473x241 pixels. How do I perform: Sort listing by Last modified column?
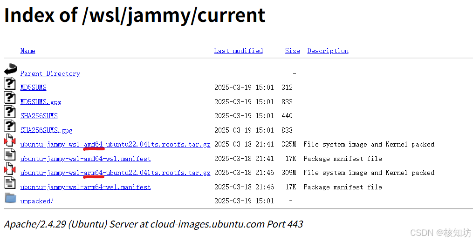click(238, 51)
